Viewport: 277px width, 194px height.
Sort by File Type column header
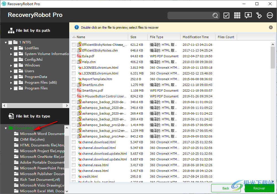point(164,37)
